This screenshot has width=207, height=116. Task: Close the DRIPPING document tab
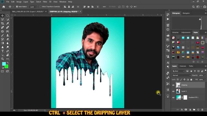tap(80, 12)
